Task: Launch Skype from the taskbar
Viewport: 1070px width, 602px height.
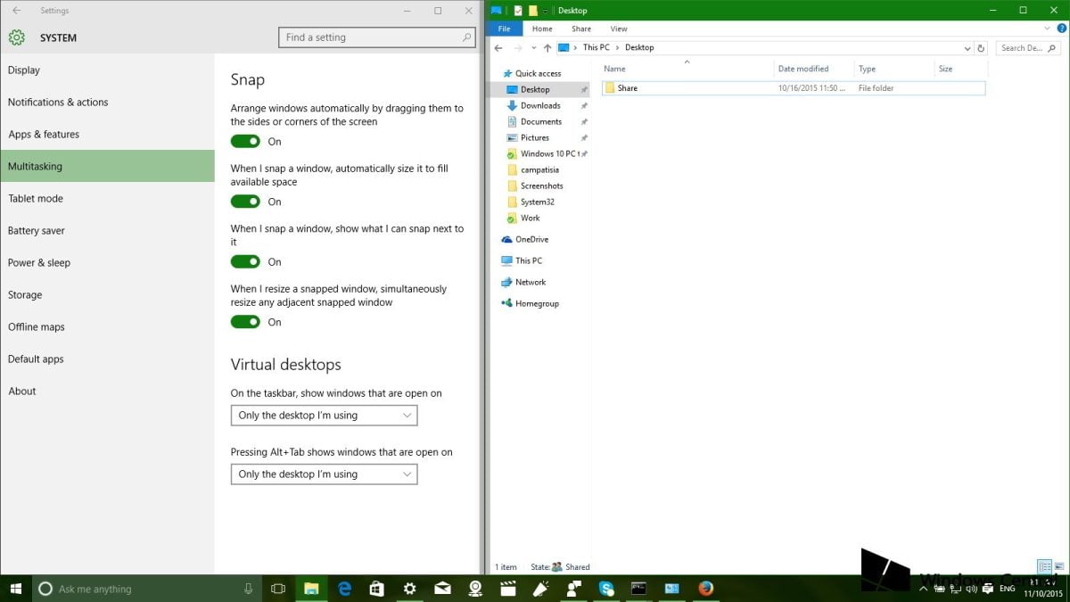Action: pos(606,589)
